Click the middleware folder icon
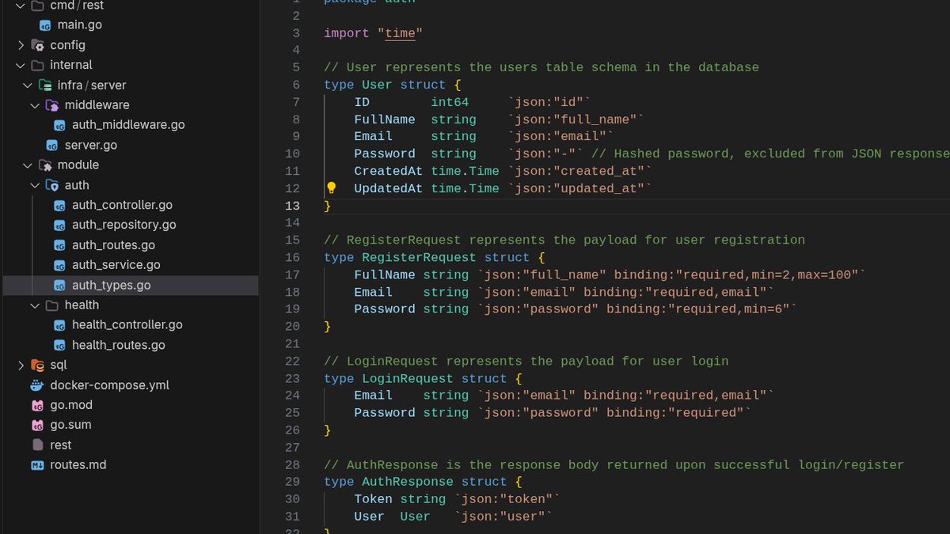 52,105
